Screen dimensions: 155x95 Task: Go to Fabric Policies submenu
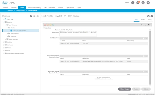tap(20, 11)
